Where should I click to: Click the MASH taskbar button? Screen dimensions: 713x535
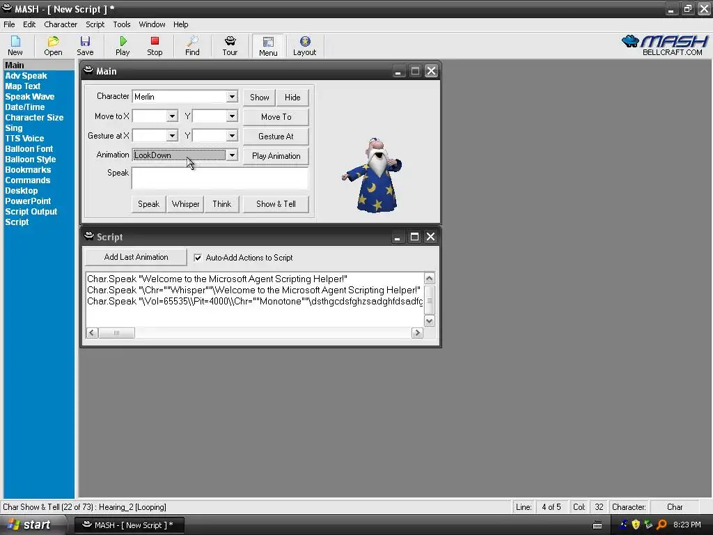[x=129, y=525]
